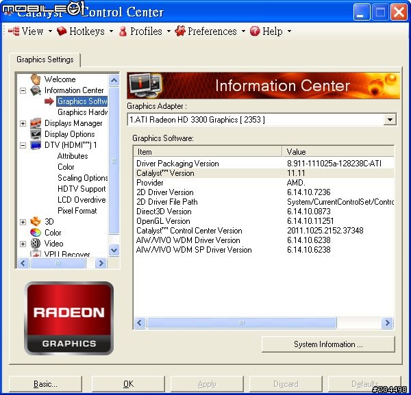
Task: Click the Displays Manager icon
Action: point(36,123)
